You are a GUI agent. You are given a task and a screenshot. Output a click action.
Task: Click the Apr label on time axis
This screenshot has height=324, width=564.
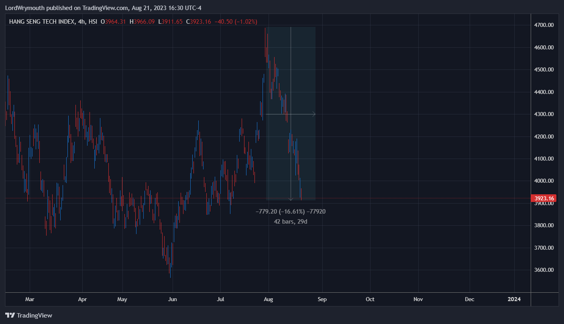click(x=82, y=300)
